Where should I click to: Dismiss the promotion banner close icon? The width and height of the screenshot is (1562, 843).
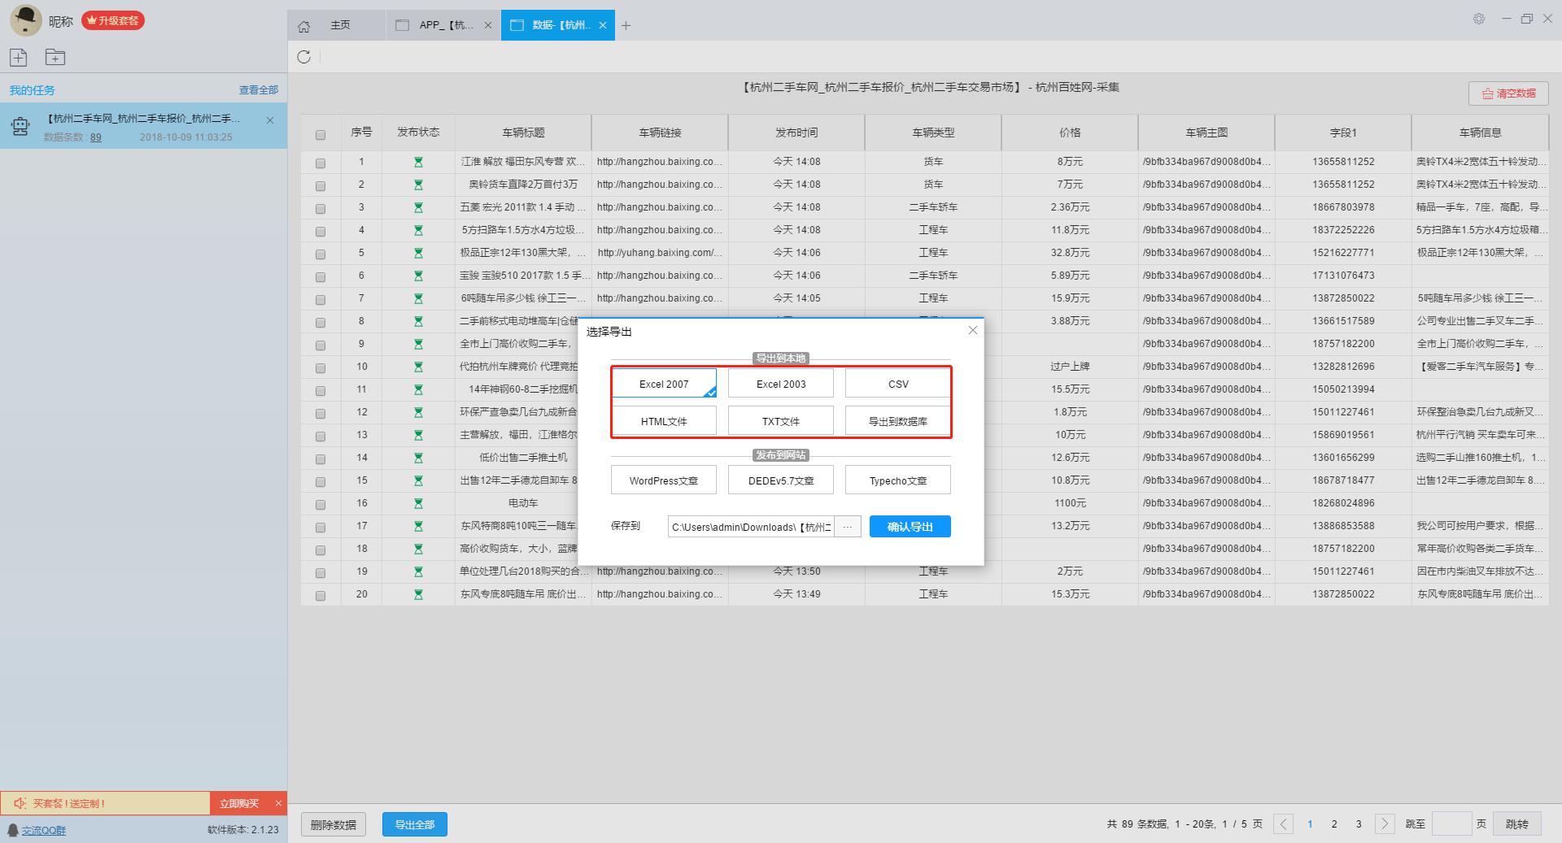click(x=278, y=803)
